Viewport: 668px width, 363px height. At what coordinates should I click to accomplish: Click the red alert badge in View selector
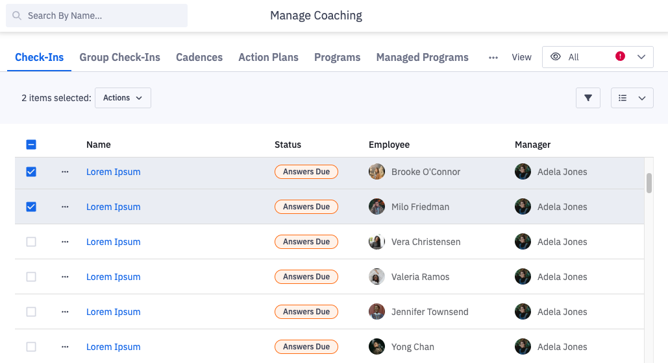(620, 56)
